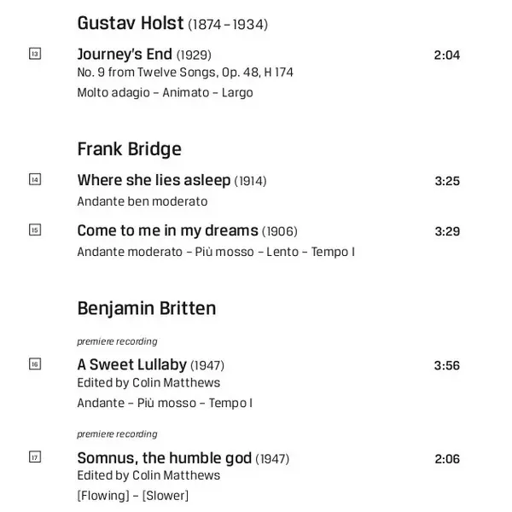This screenshot has height=512, width=512.
Task: Click the Molto adagio – Animato – Largo marking
Action: tap(165, 92)
